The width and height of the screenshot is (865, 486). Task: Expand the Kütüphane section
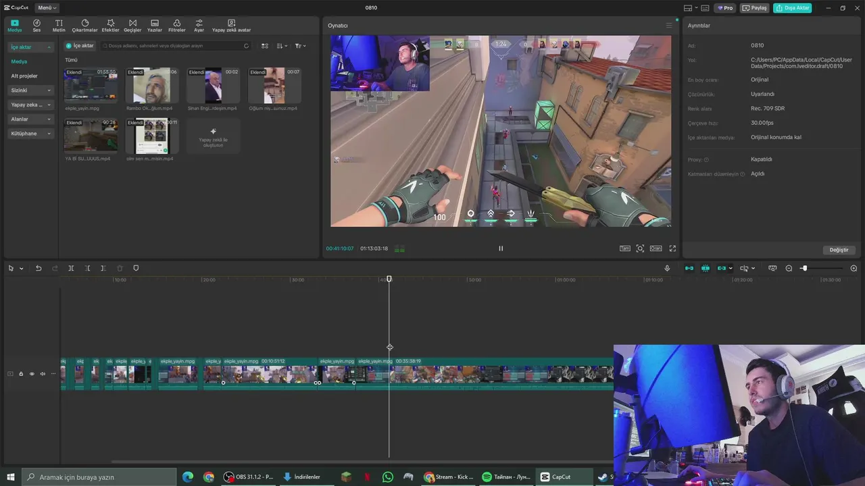click(31, 133)
